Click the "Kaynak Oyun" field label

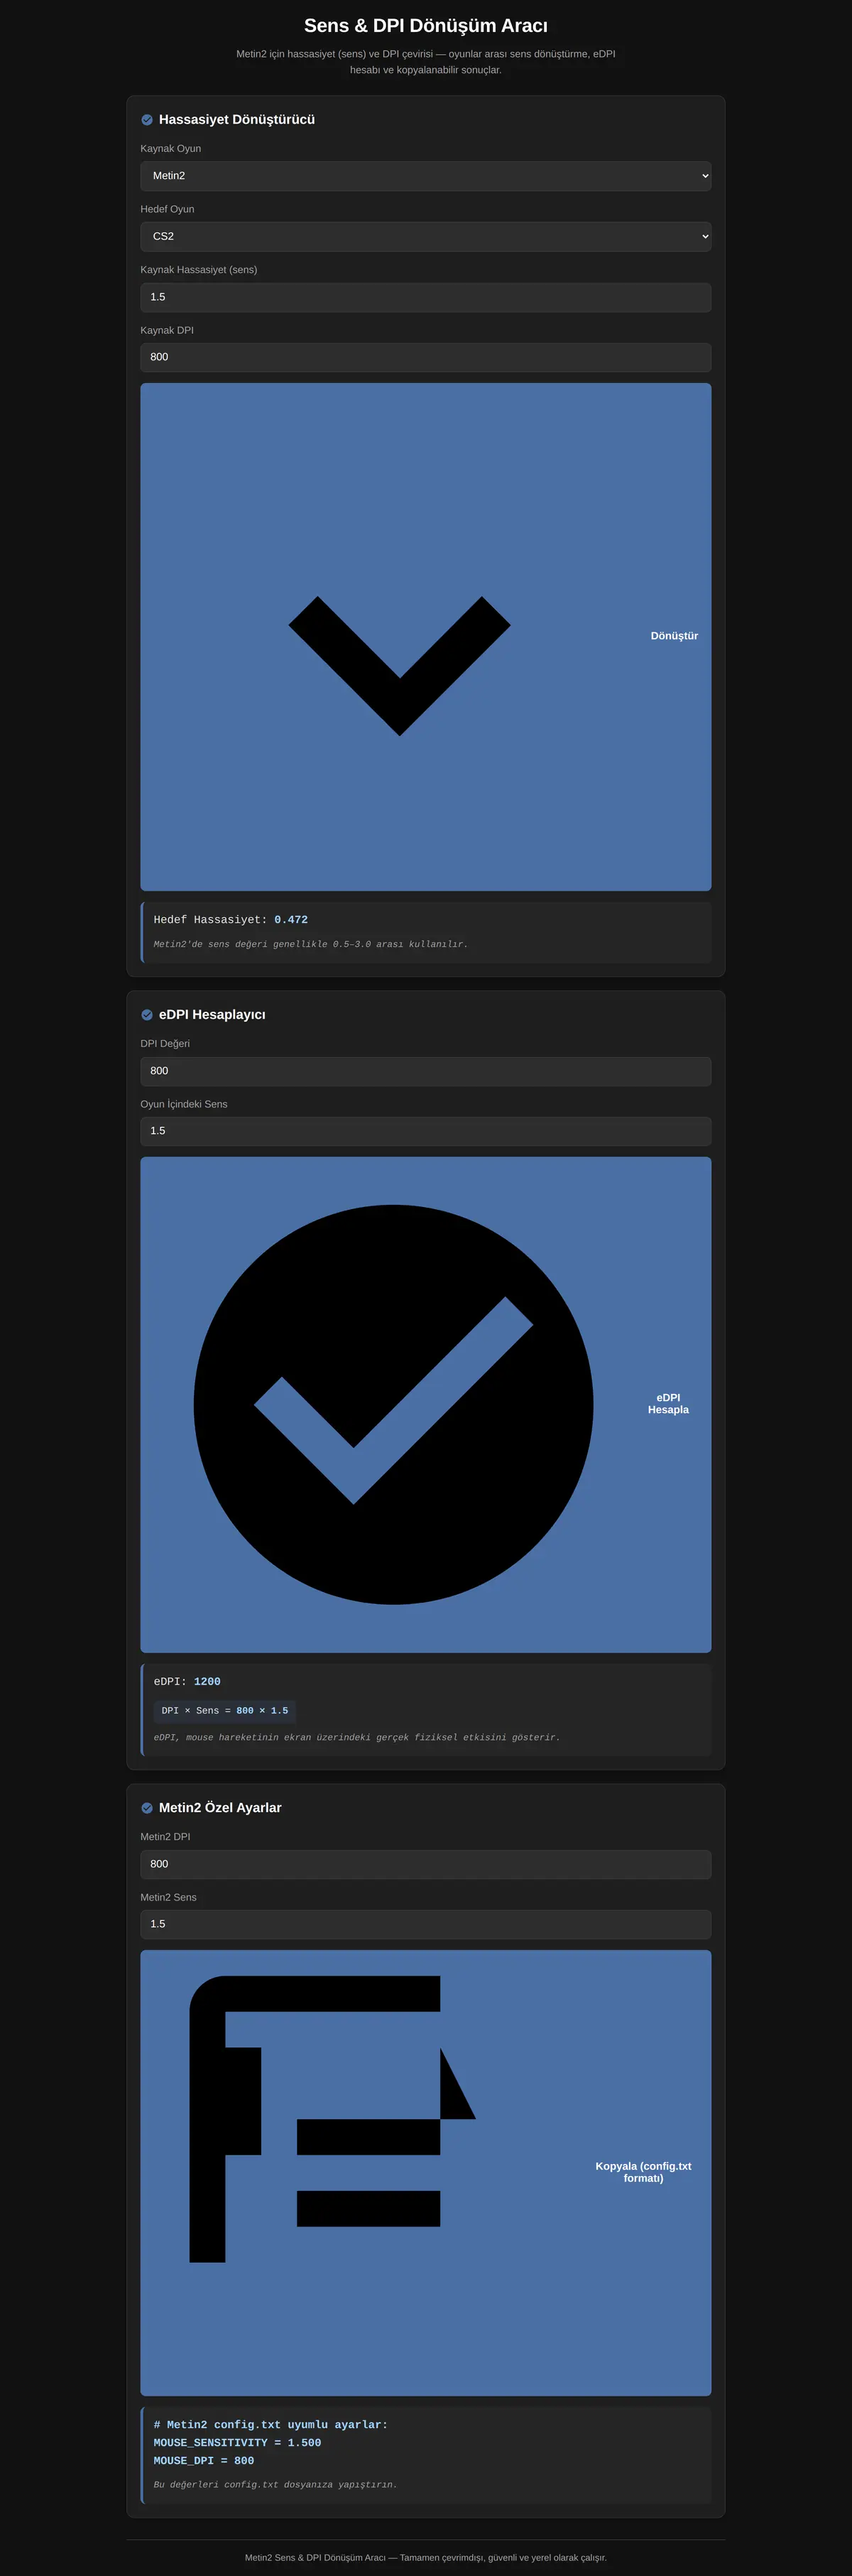(x=171, y=149)
